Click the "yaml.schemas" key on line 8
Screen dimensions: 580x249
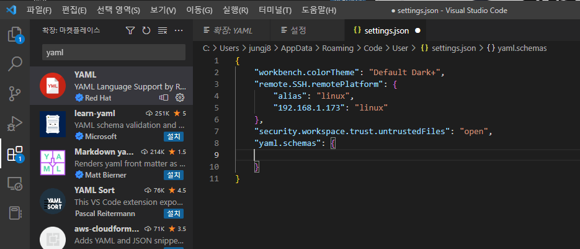pyautogui.click(x=287, y=143)
